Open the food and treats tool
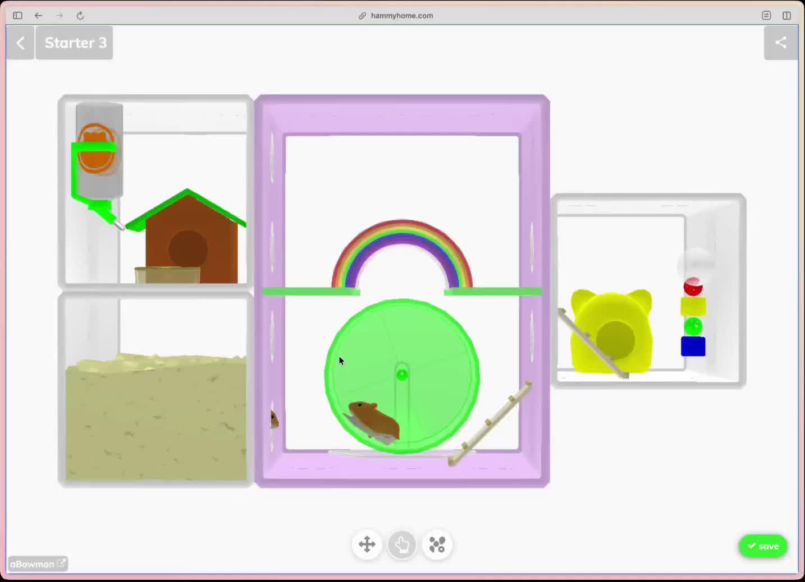805x582 pixels. (437, 544)
